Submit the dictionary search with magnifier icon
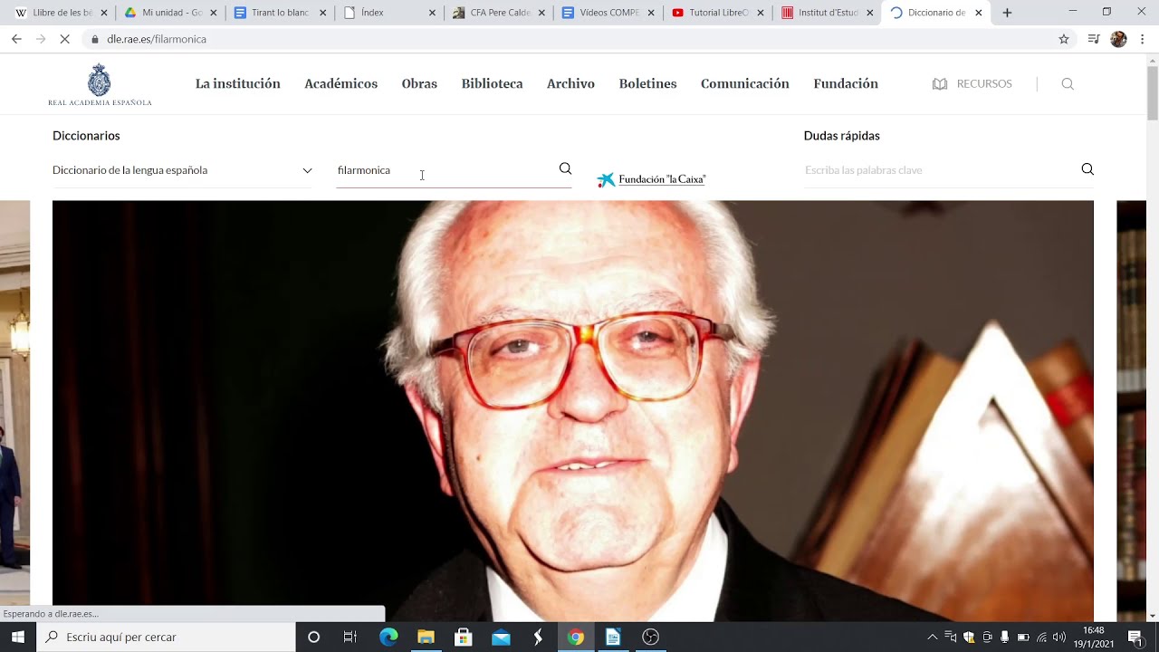Image resolution: width=1159 pixels, height=652 pixels. point(565,168)
